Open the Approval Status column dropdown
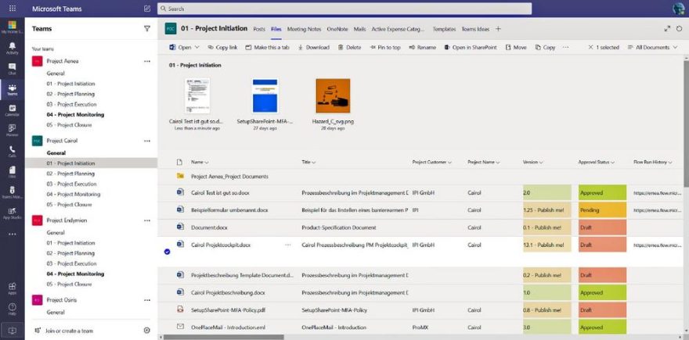The image size is (689, 340). point(602,162)
